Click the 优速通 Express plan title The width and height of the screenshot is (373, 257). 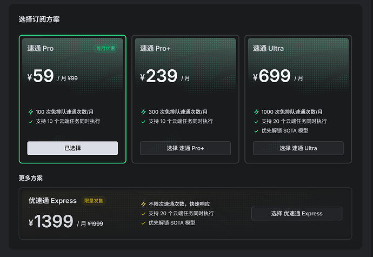coord(52,201)
